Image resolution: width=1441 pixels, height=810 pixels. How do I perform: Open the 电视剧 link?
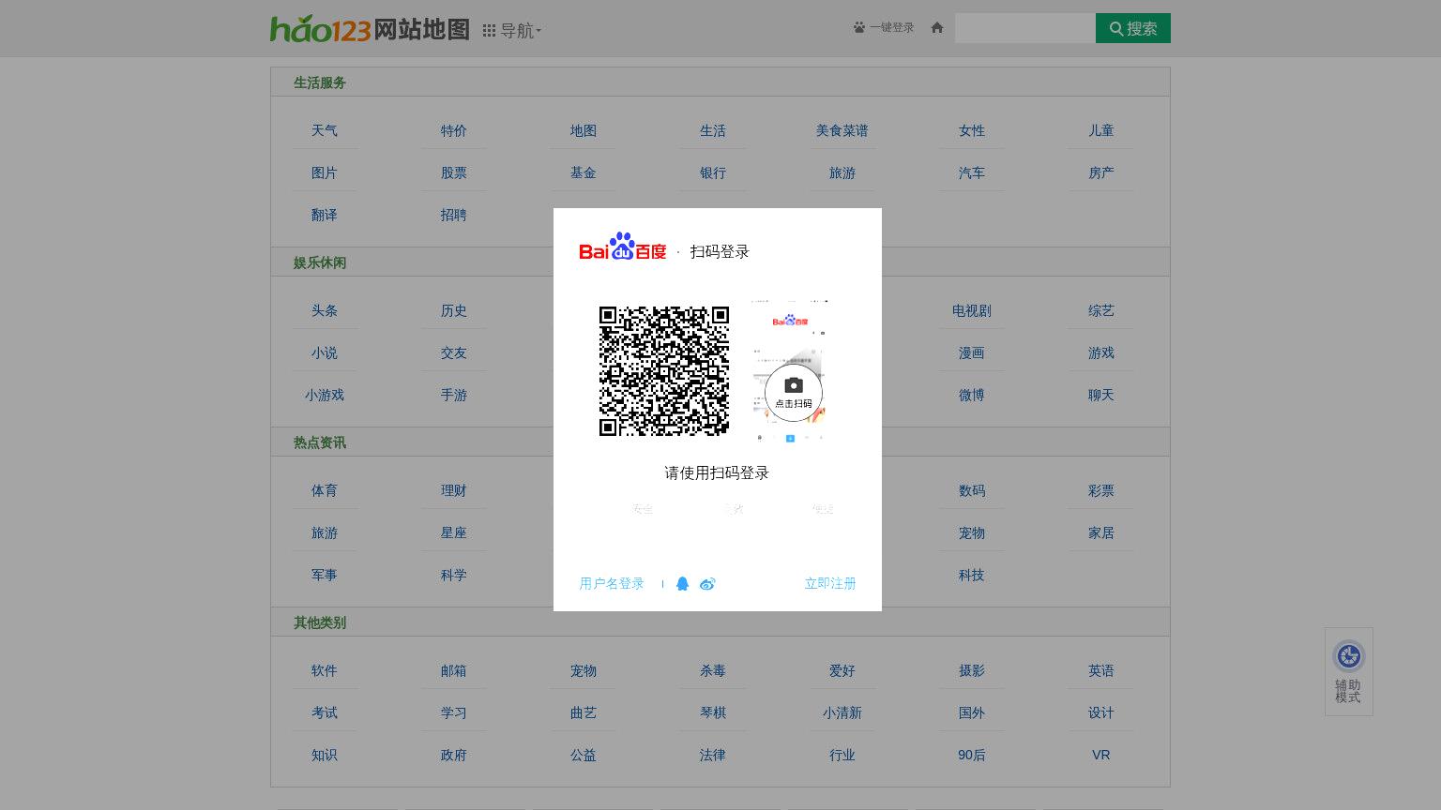972,310
